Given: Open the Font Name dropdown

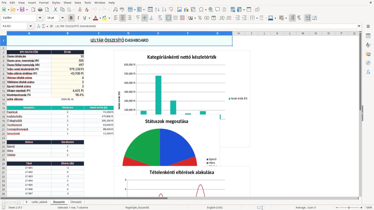Looking at the screenshot, I should [x=40, y=18].
